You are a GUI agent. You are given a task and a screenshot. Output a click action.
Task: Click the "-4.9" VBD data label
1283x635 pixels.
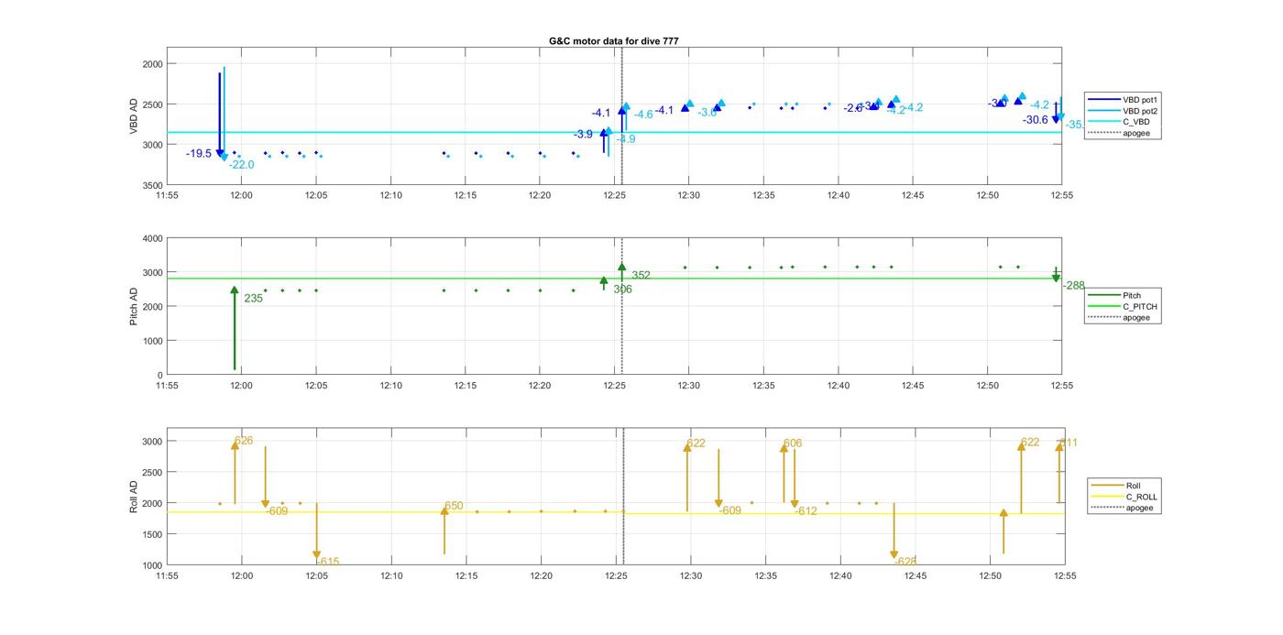625,139
